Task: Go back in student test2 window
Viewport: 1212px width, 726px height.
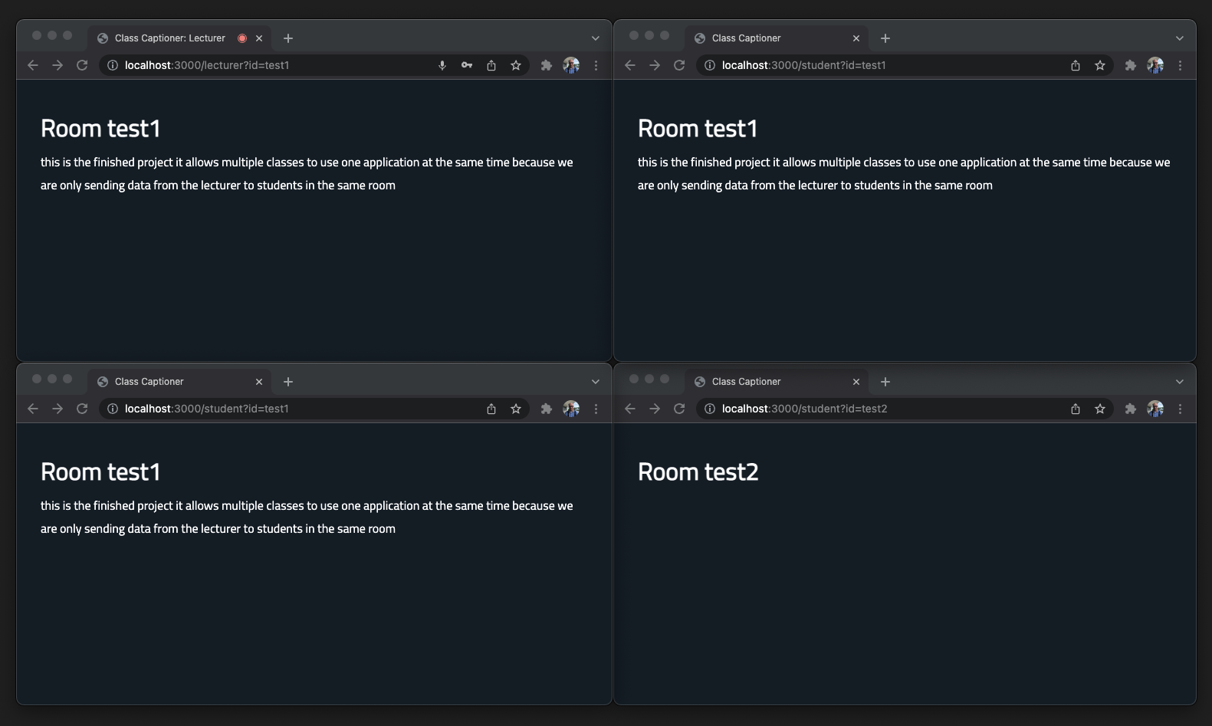Action: 630,409
